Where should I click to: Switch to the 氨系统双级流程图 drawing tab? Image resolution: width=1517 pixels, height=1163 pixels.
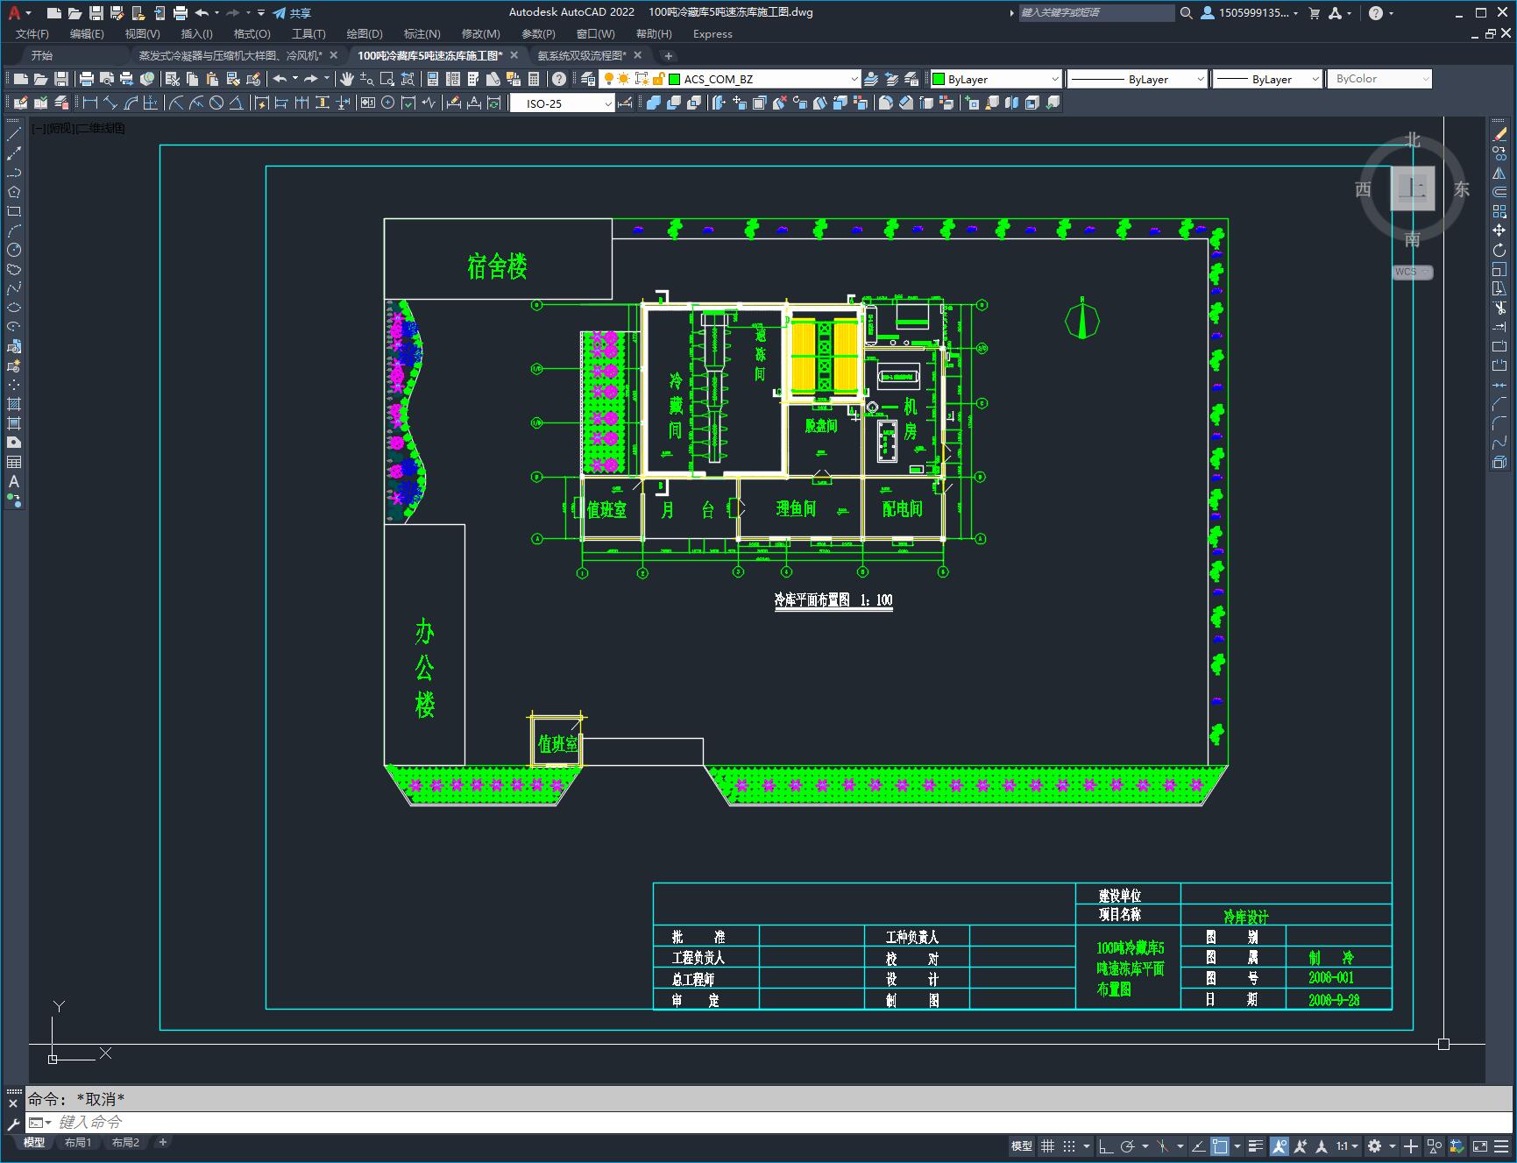coord(582,55)
